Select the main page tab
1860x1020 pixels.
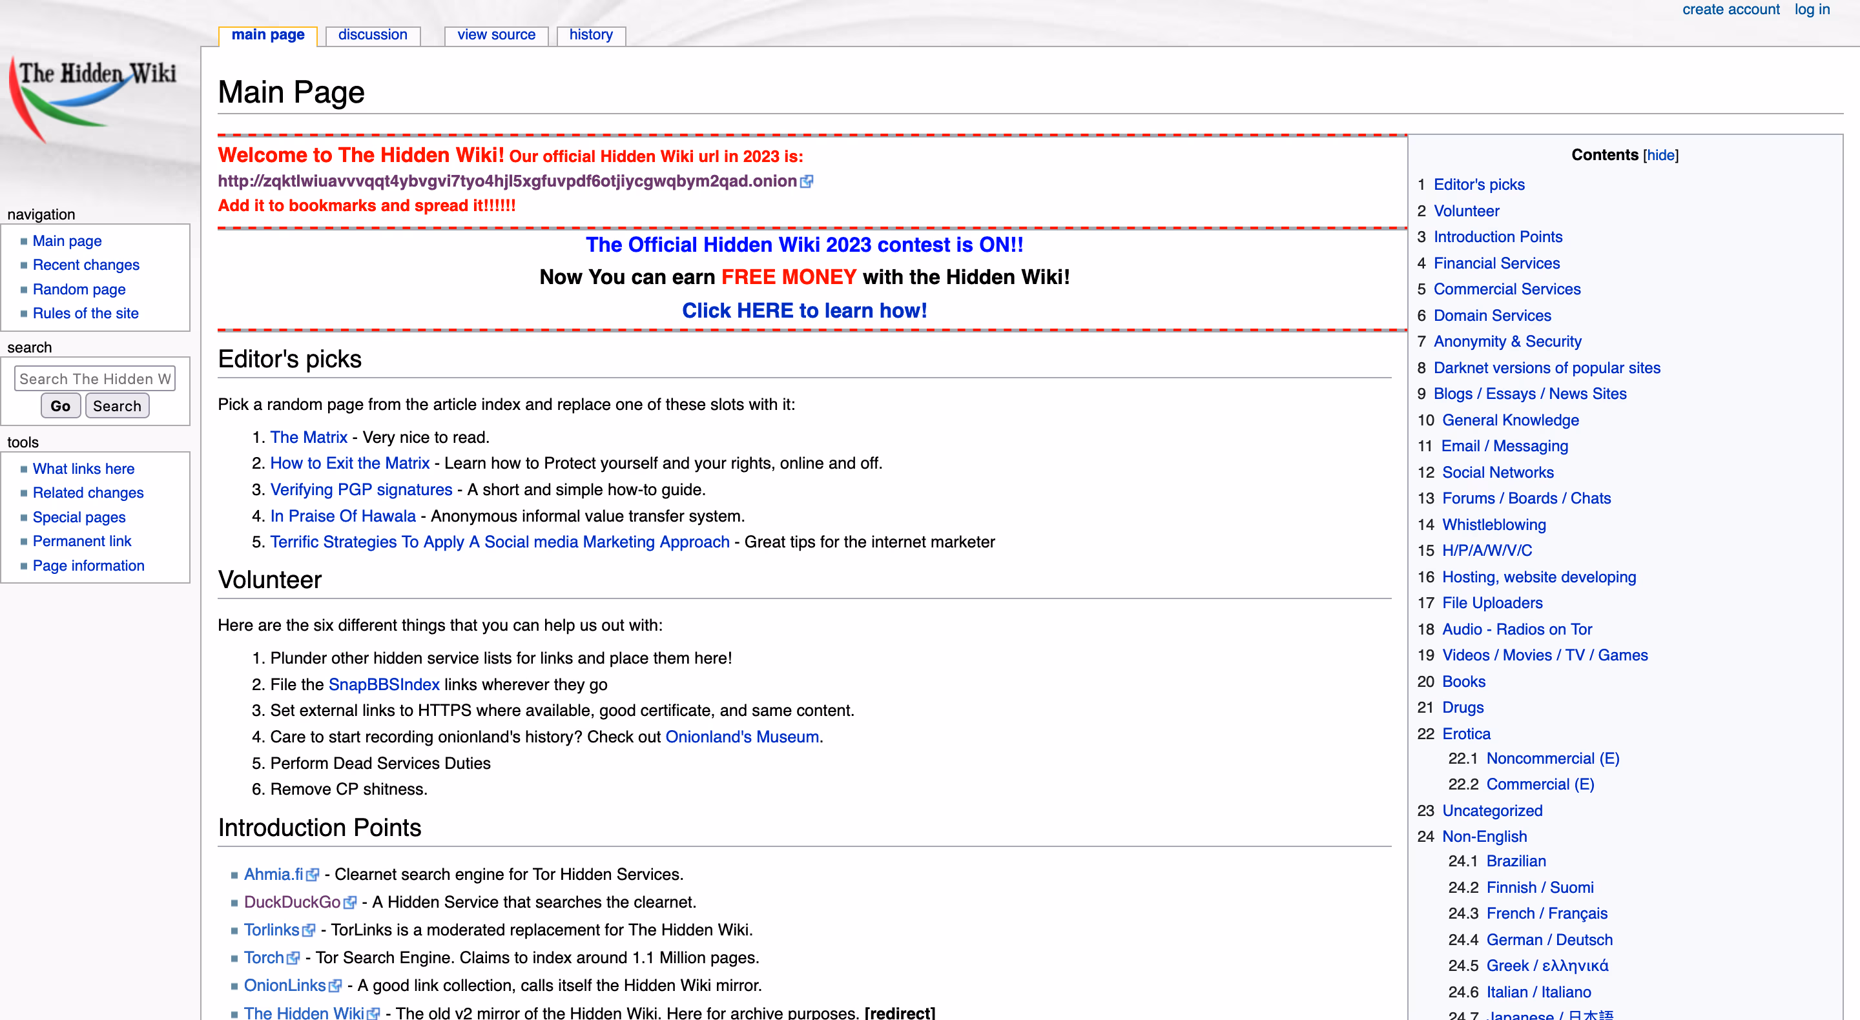click(x=268, y=35)
